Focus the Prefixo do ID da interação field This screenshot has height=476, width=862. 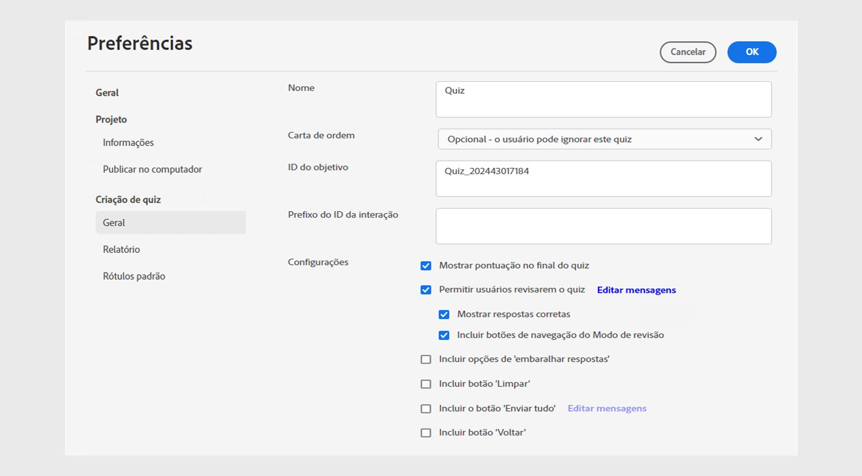point(603,226)
